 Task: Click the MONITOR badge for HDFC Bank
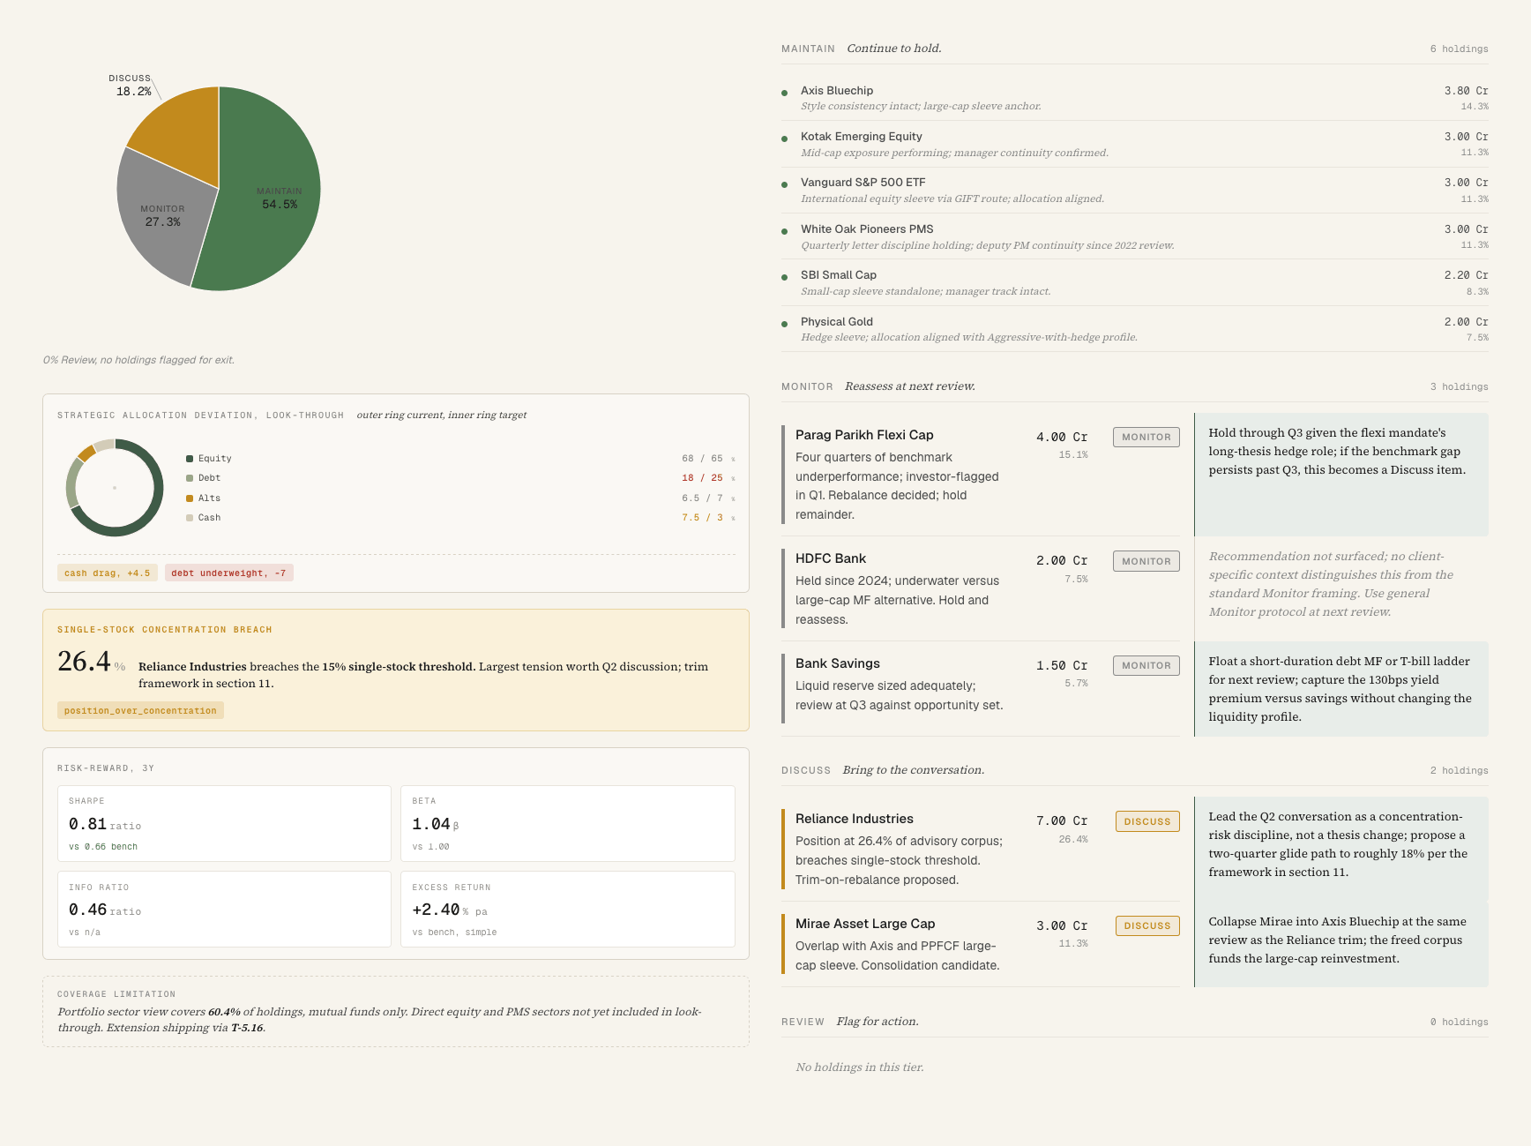click(x=1146, y=561)
